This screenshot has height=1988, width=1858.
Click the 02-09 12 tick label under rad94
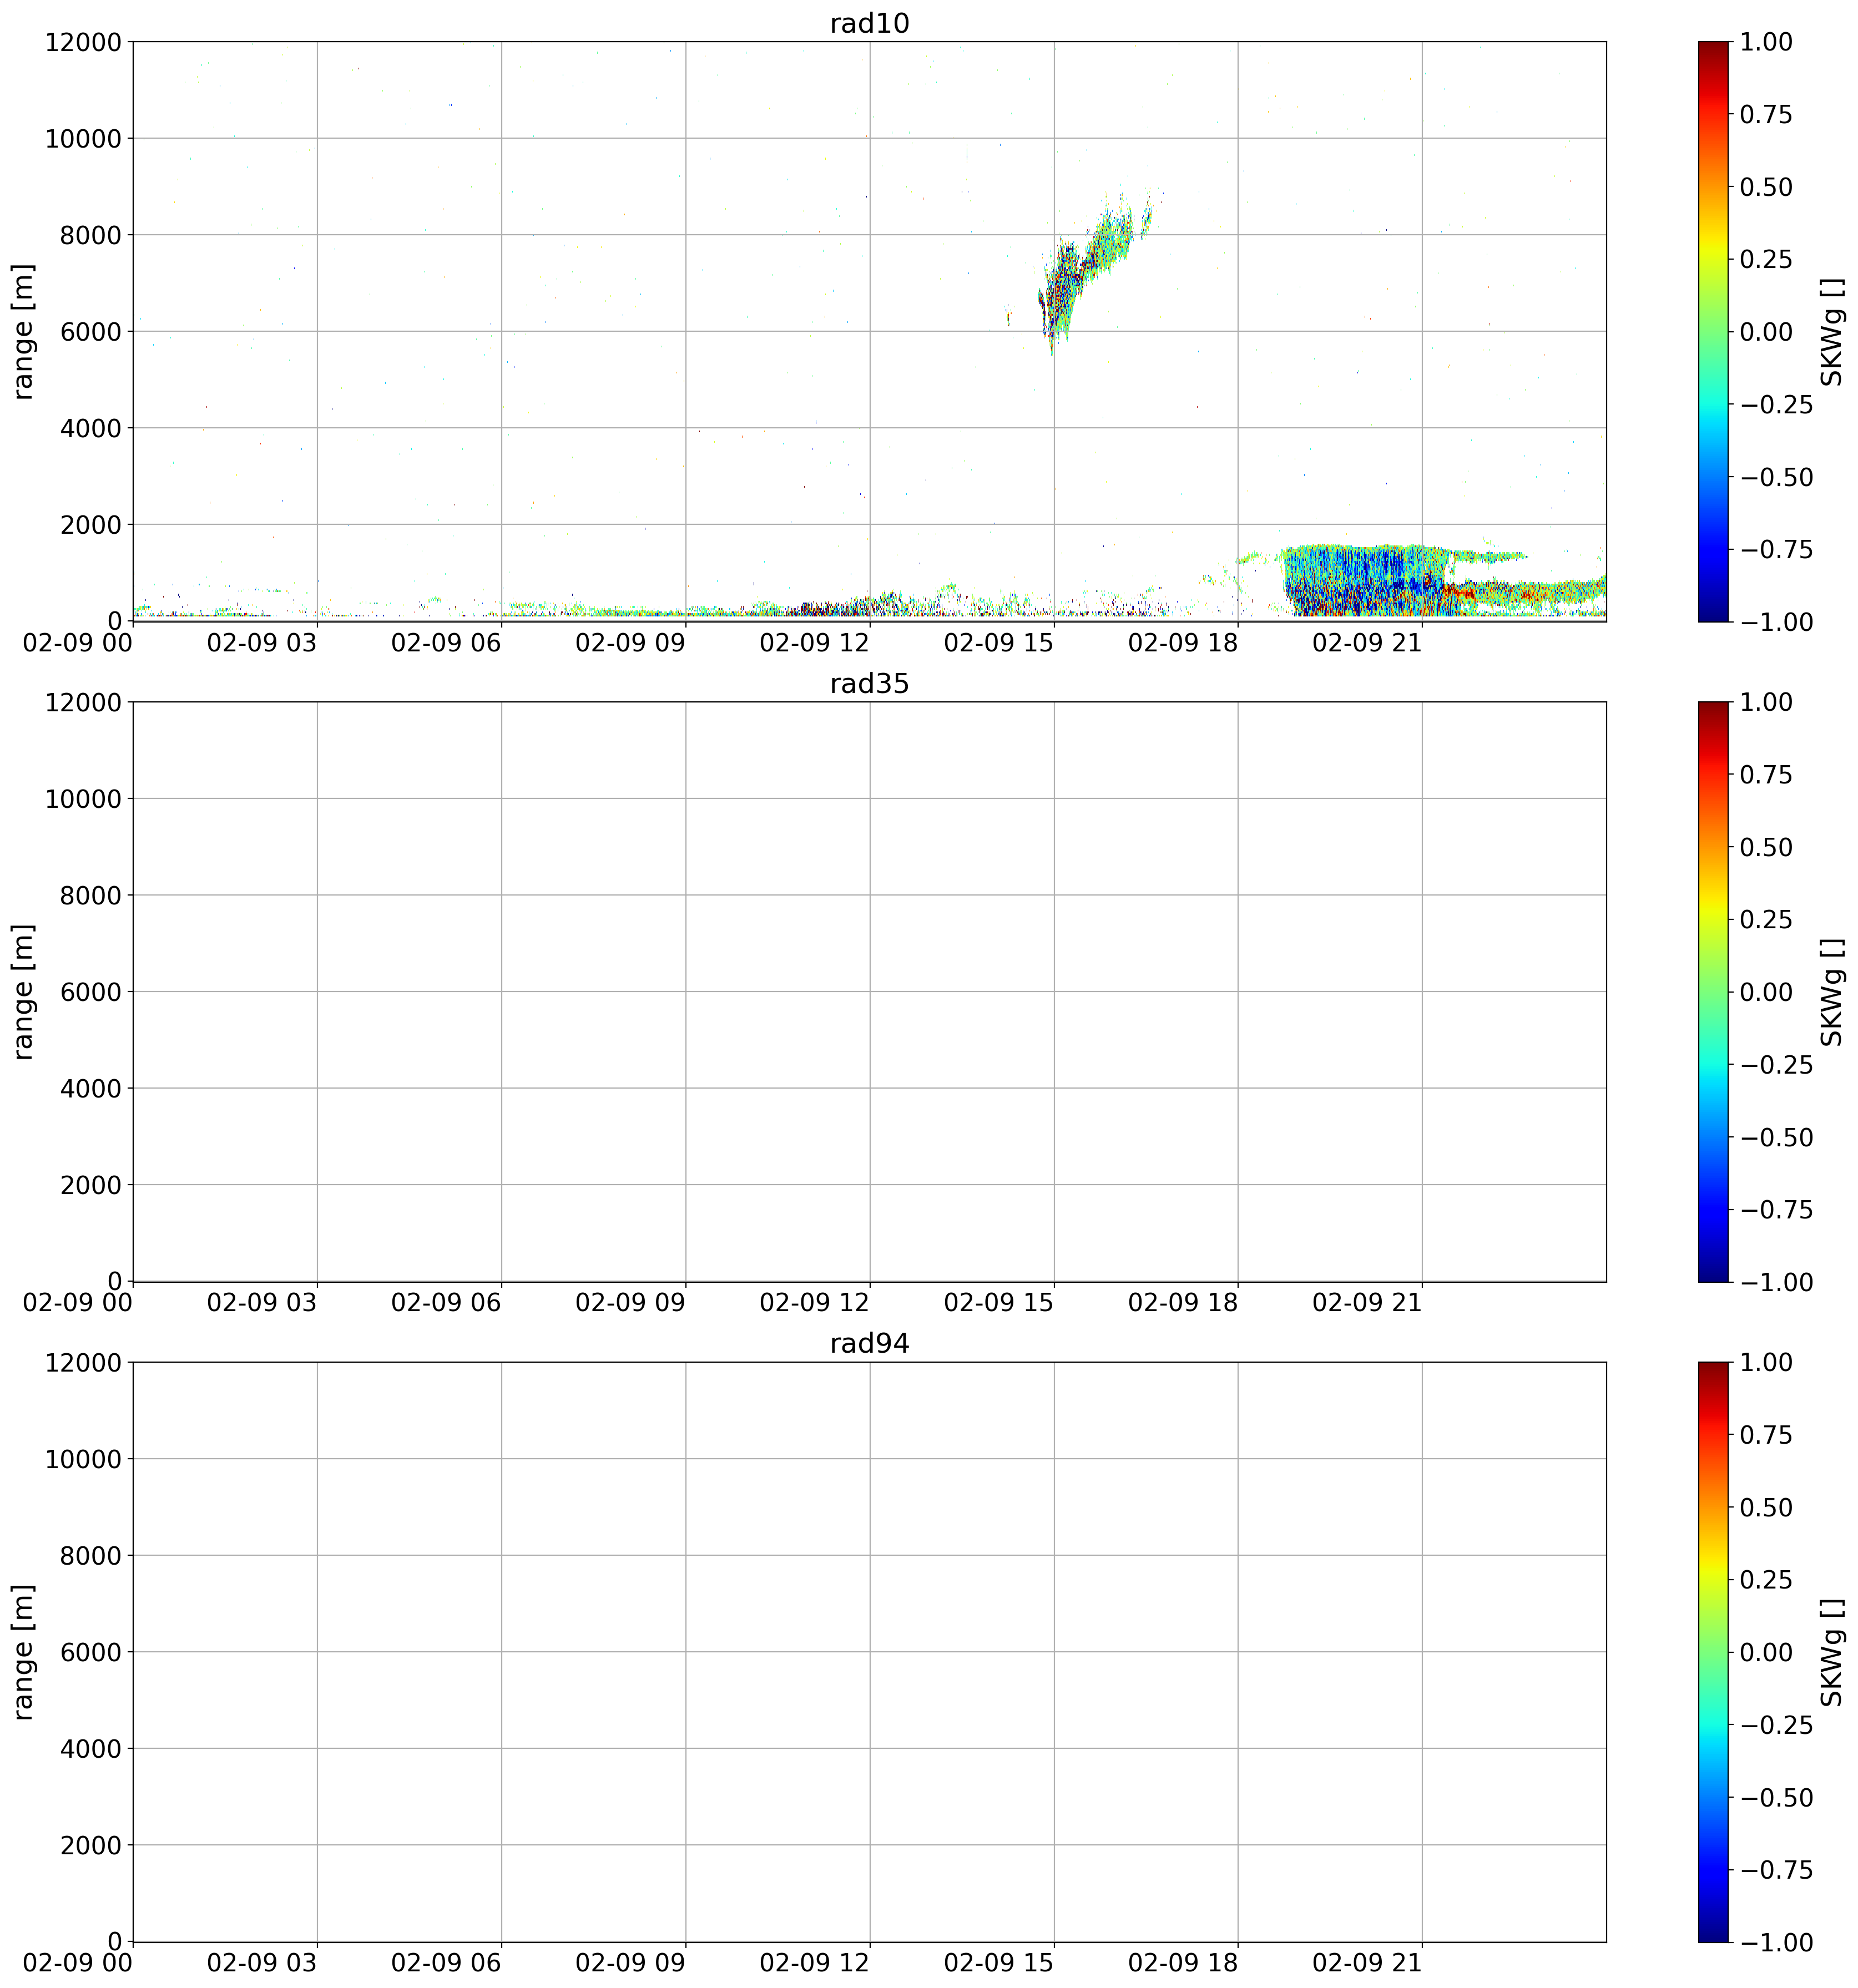pyautogui.click(x=814, y=1963)
